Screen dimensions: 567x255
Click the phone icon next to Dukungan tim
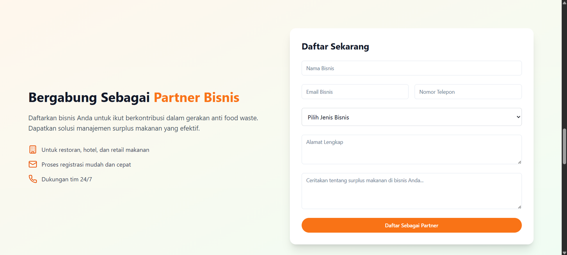pos(33,179)
